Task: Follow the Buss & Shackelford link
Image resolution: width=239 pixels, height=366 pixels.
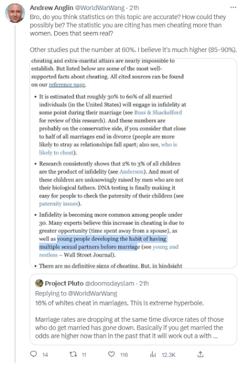Action: 158,112
